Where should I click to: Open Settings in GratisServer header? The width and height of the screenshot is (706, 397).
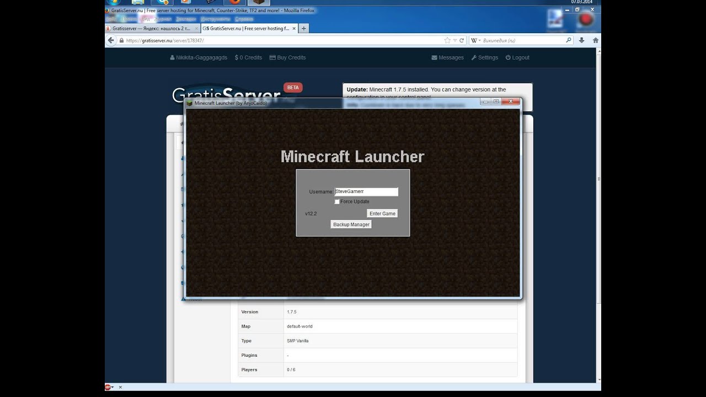tap(484, 57)
